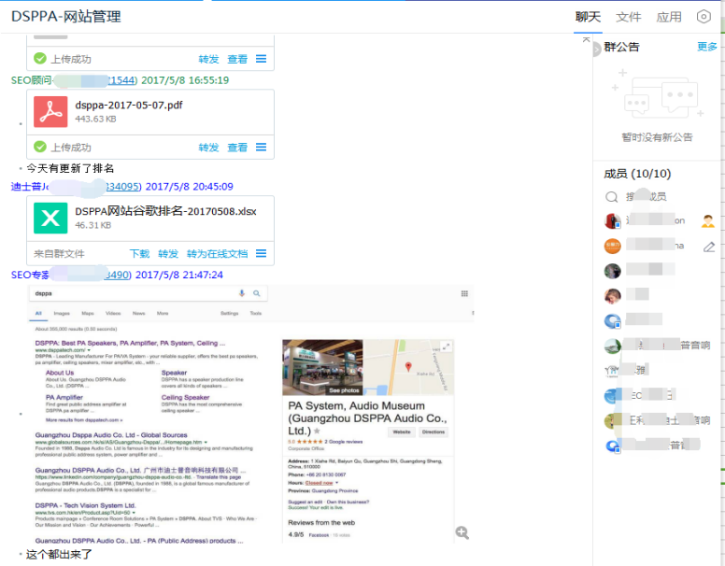Click the empty announcement illustration

[x=657, y=95]
